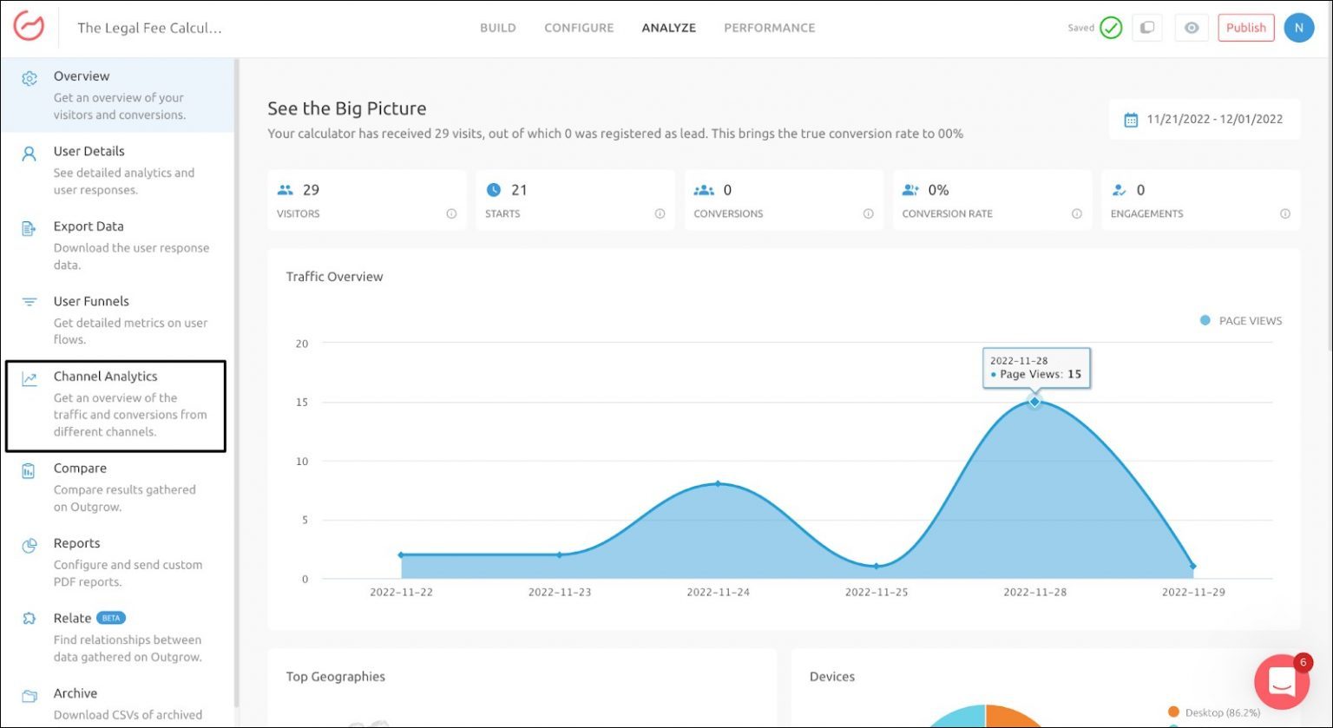This screenshot has height=728, width=1333.
Task: Open the Configure tab
Action: pos(579,28)
